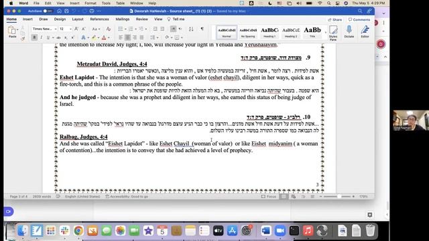This screenshot has width=429, height=241.
Task: Apply subscript formatting
Action: click(66, 37)
